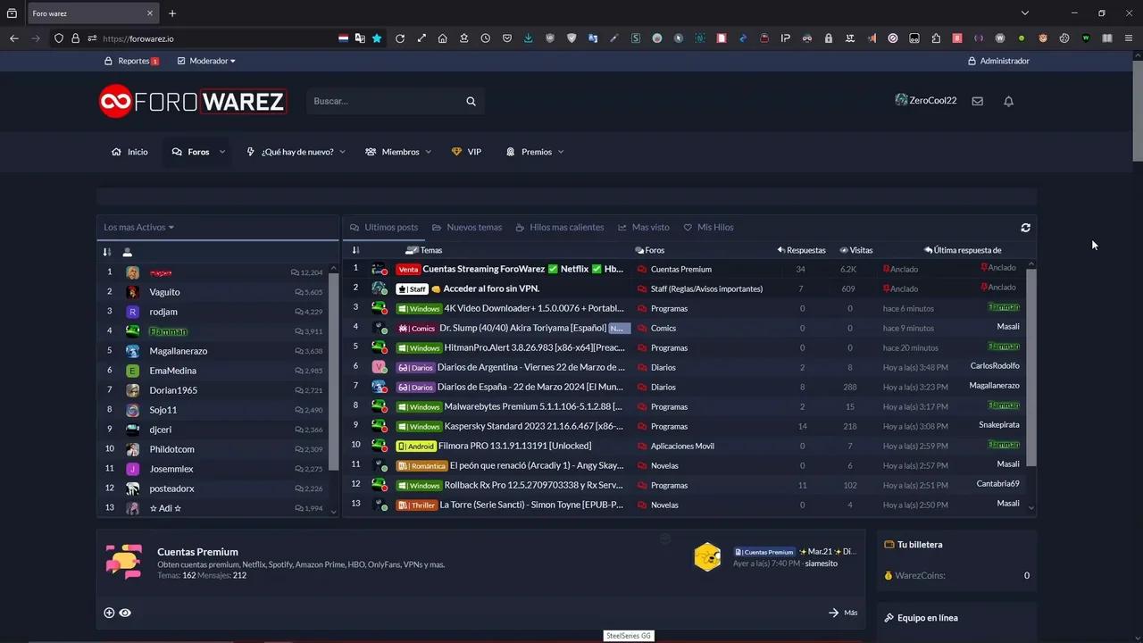Open the Los mas Activos dropdown
The image size is (1143, 643).
pos(138,227)
